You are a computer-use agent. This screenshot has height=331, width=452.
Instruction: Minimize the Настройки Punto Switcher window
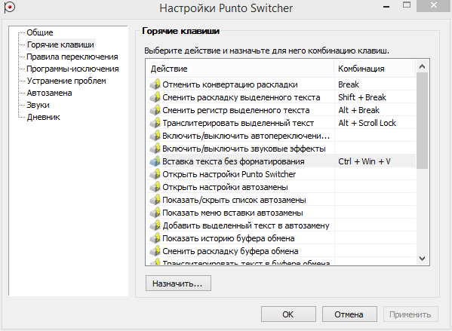[x=386, y=6]
